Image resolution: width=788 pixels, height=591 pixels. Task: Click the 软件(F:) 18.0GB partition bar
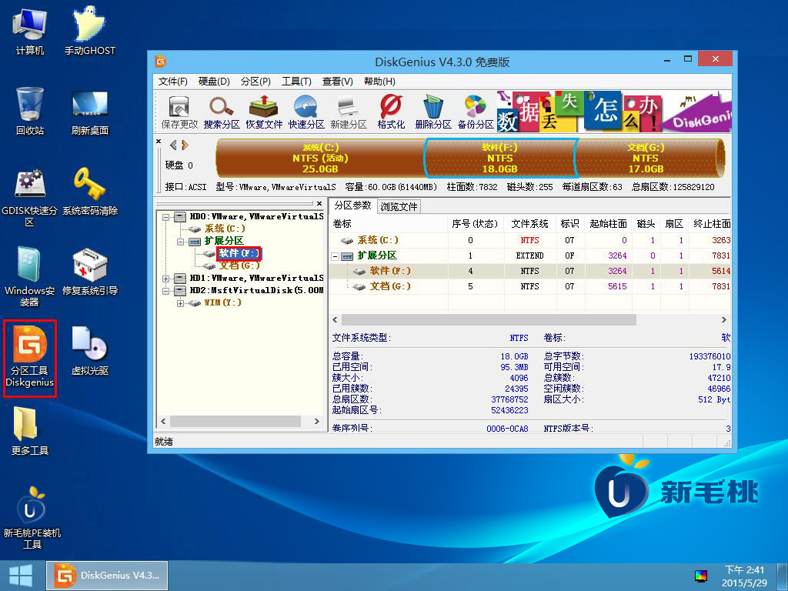tap(499, 159)
